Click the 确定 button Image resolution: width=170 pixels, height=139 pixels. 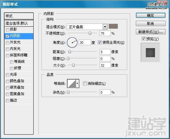(151, 16)
